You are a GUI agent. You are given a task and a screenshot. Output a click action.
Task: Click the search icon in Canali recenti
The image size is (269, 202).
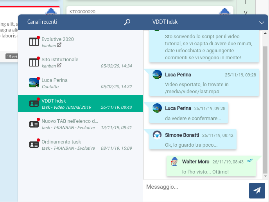127,22
